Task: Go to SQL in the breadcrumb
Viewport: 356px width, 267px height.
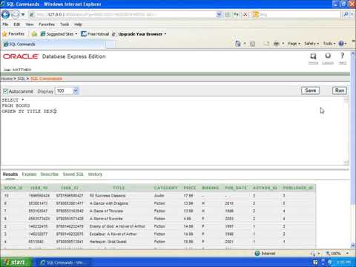Action: [21, 79]
